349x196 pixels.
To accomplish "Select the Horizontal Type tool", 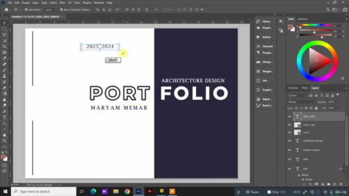I will pos(4,118).
